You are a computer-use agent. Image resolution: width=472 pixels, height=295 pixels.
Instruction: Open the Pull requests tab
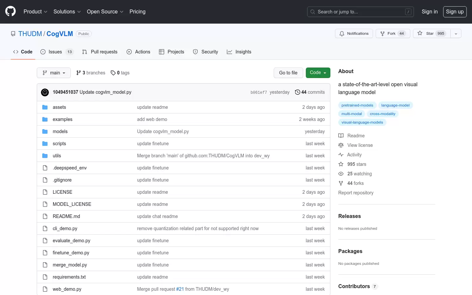(100, 52)
